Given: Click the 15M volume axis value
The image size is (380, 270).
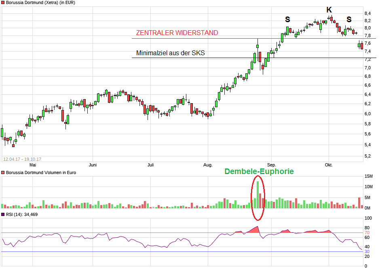Looking at the screenshot, I should 369,176.
